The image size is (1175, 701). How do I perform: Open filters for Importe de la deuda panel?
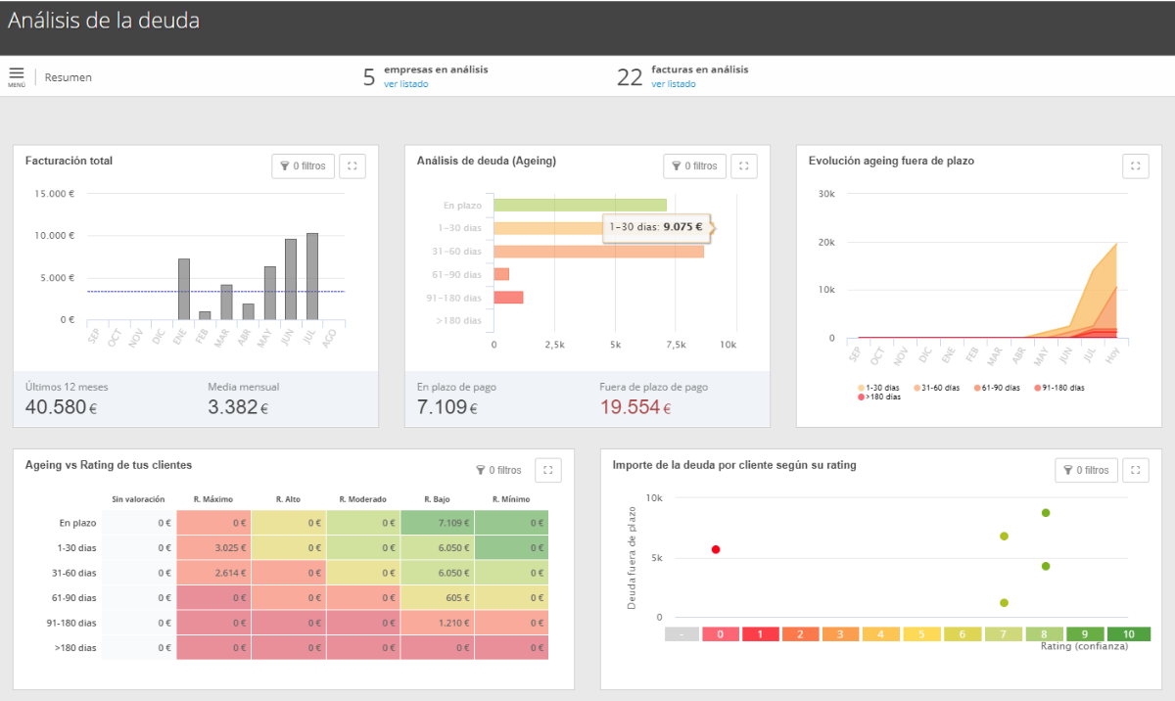coord(1086,471)
